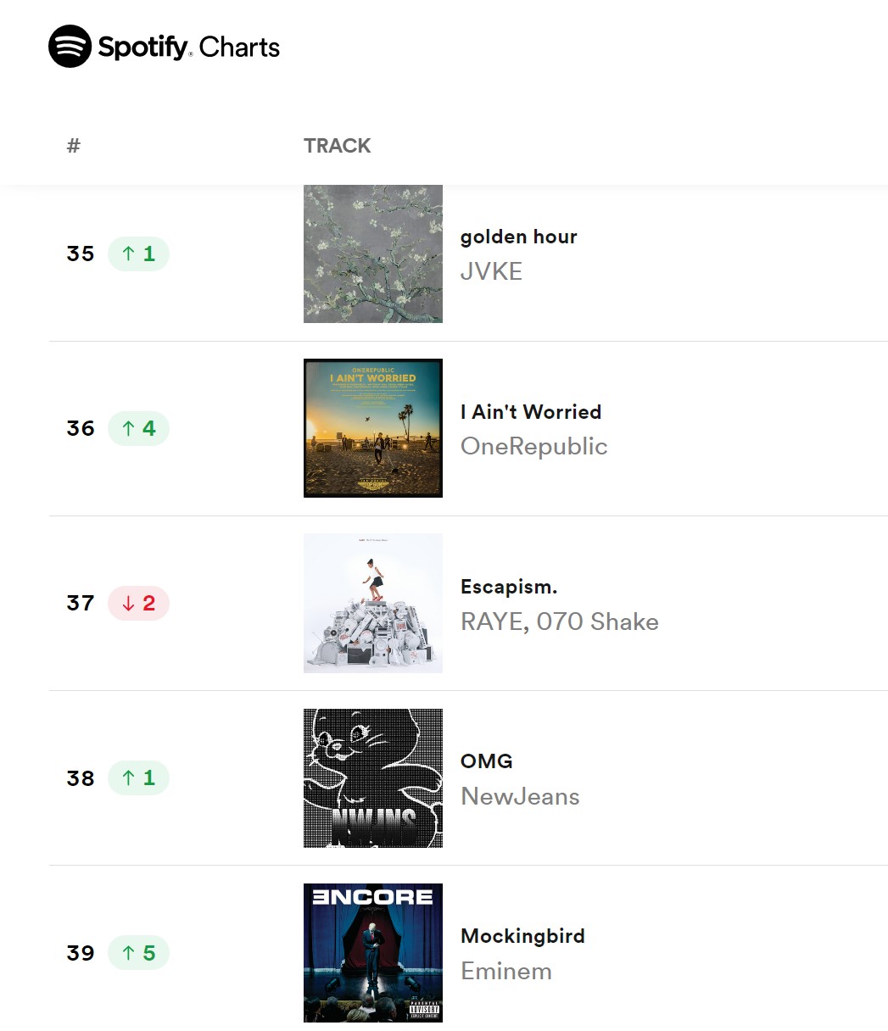Open the Spotify Charts home link
The image size is (888, 1031).
click(188, 47)
